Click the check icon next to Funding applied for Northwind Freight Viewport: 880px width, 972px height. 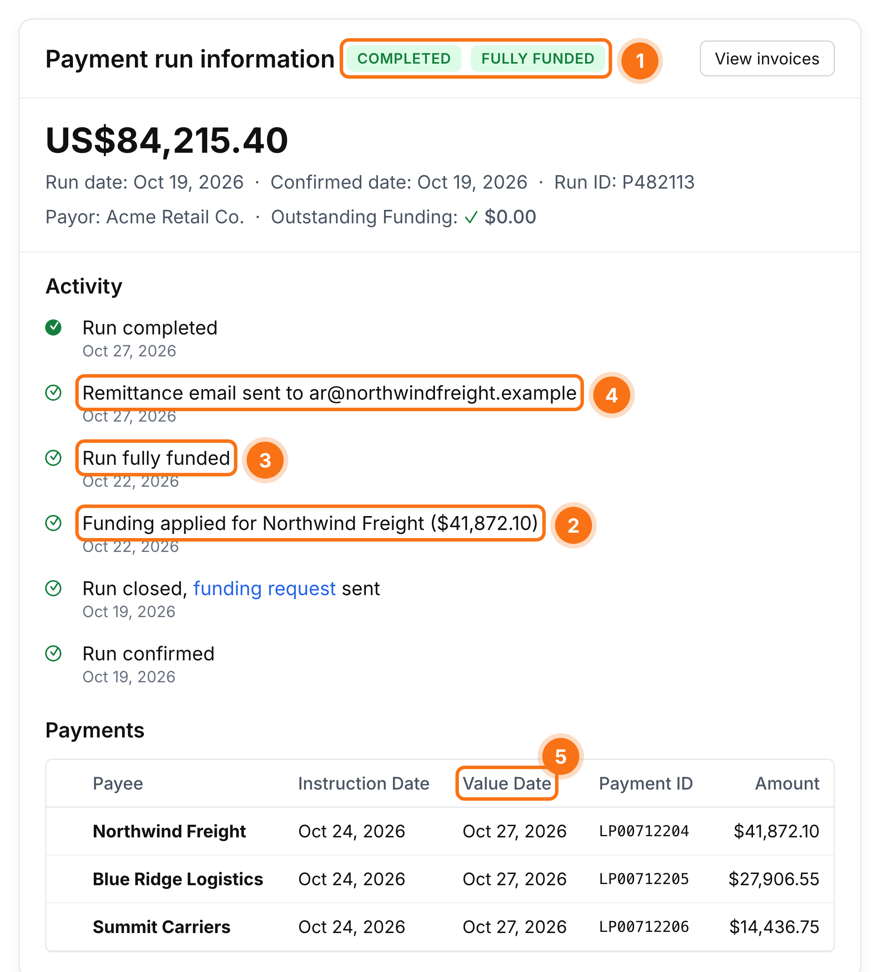(53, 523)
